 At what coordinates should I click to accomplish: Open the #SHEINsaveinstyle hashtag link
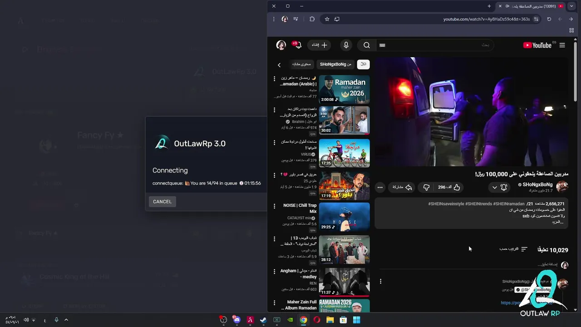(446, 204)
